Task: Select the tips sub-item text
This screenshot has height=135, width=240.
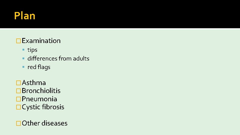Action: (x=32, y=50)
